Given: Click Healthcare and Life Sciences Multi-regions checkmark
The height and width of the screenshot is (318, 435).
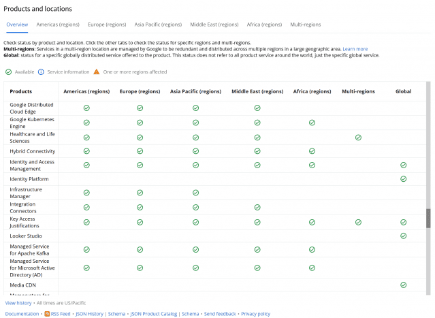Looking at the screenshot, I should 358,138.
